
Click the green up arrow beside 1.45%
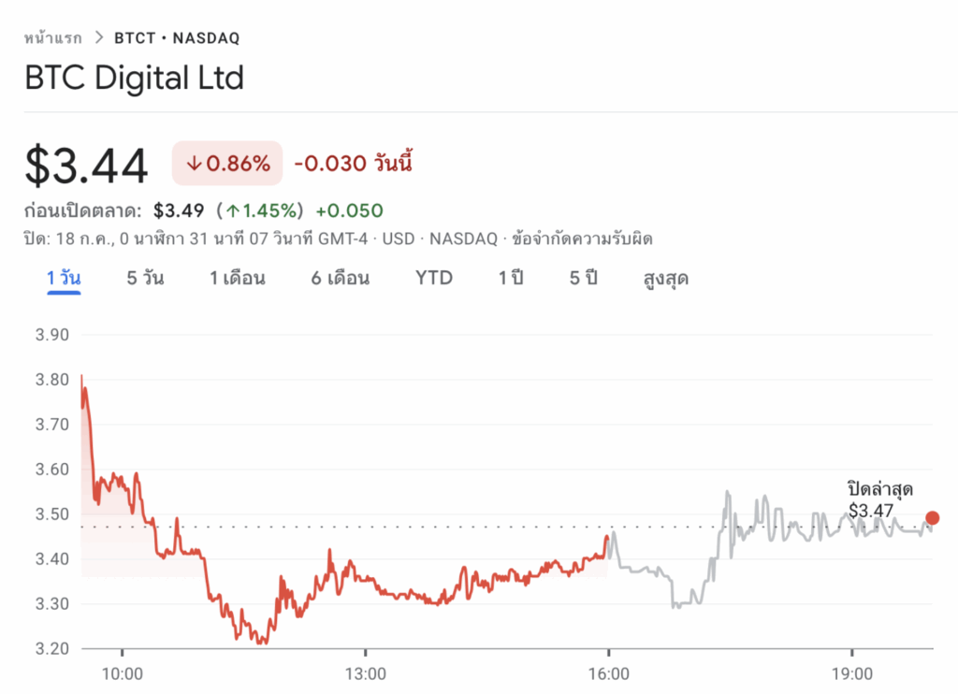coord(231,210)
